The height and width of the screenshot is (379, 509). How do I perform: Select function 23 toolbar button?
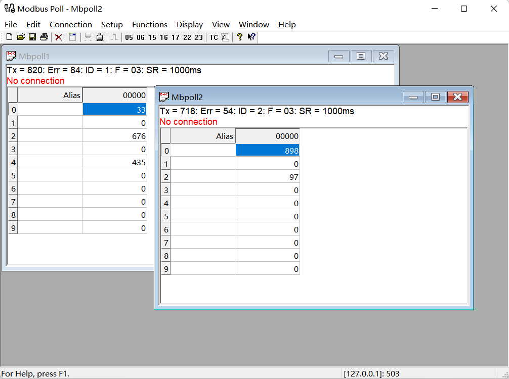(199, 37)
